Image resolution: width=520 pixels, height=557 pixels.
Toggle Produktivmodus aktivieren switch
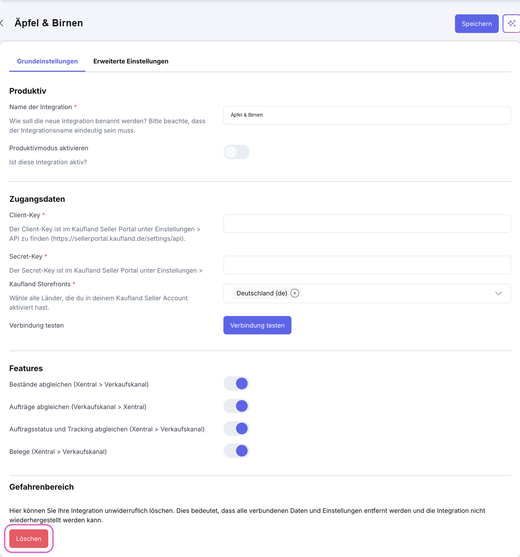(x=237, y=152)
